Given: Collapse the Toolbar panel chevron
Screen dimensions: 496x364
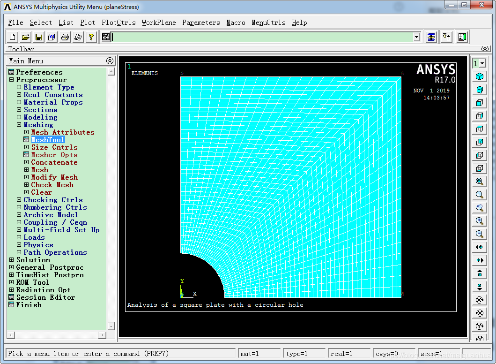Looking at the screenshot, I should [x=485, y=49].
